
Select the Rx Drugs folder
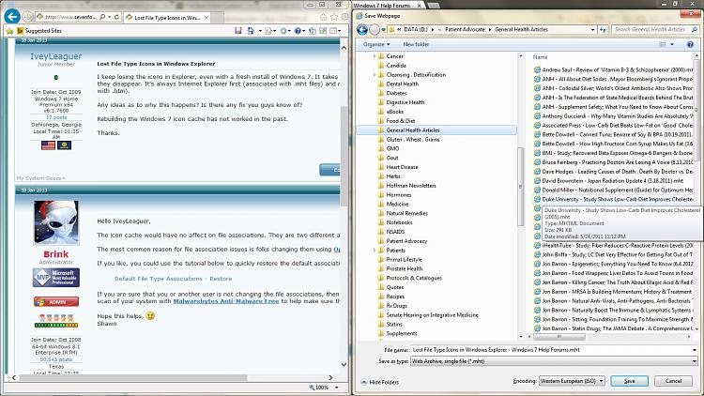(396, 306)
